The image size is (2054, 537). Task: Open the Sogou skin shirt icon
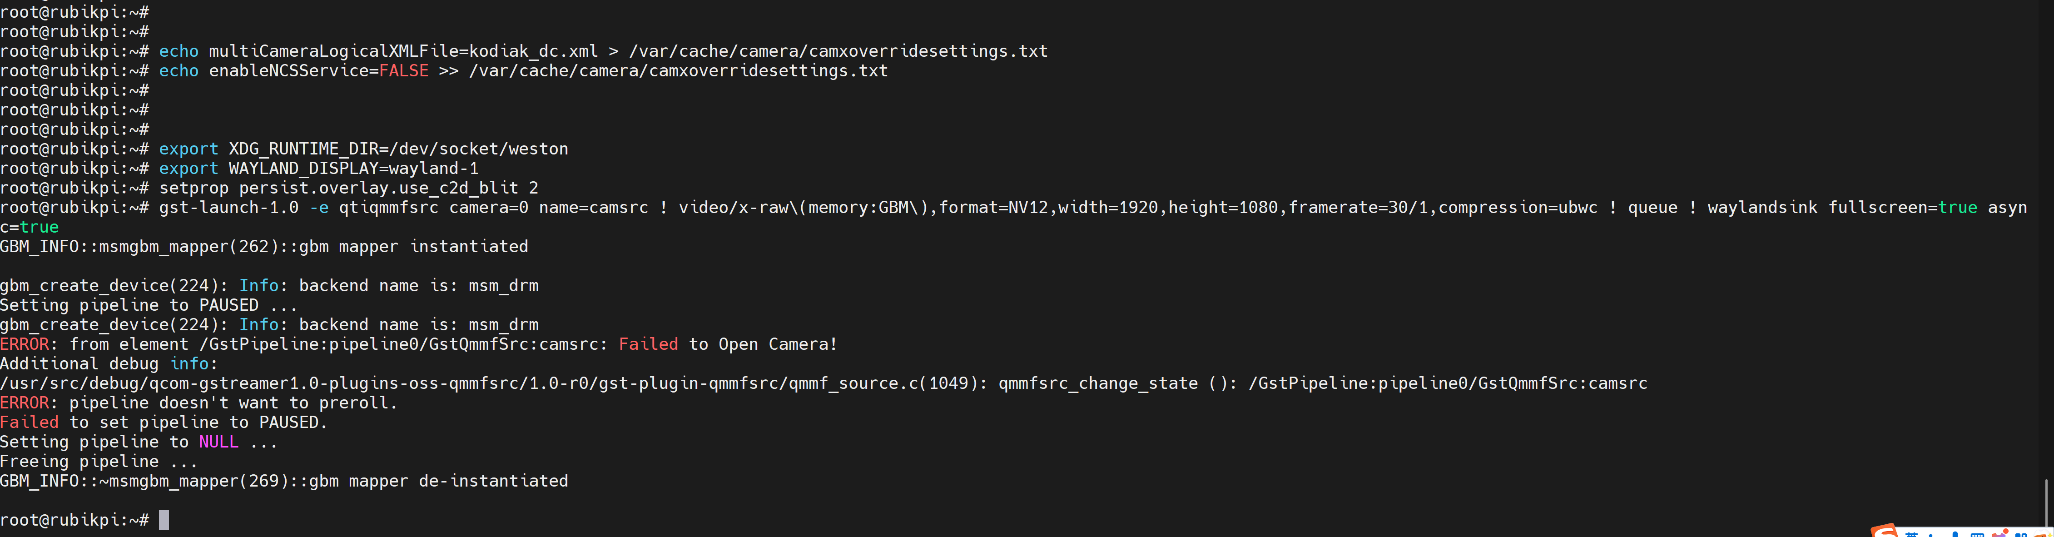(2000, 534)
